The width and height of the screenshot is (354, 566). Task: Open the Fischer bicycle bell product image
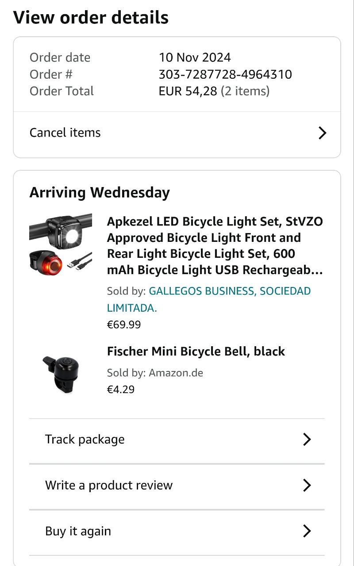click(61, 368)
